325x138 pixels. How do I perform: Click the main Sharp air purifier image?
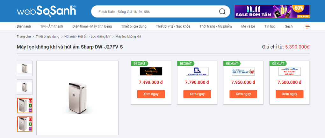[77, 98]
